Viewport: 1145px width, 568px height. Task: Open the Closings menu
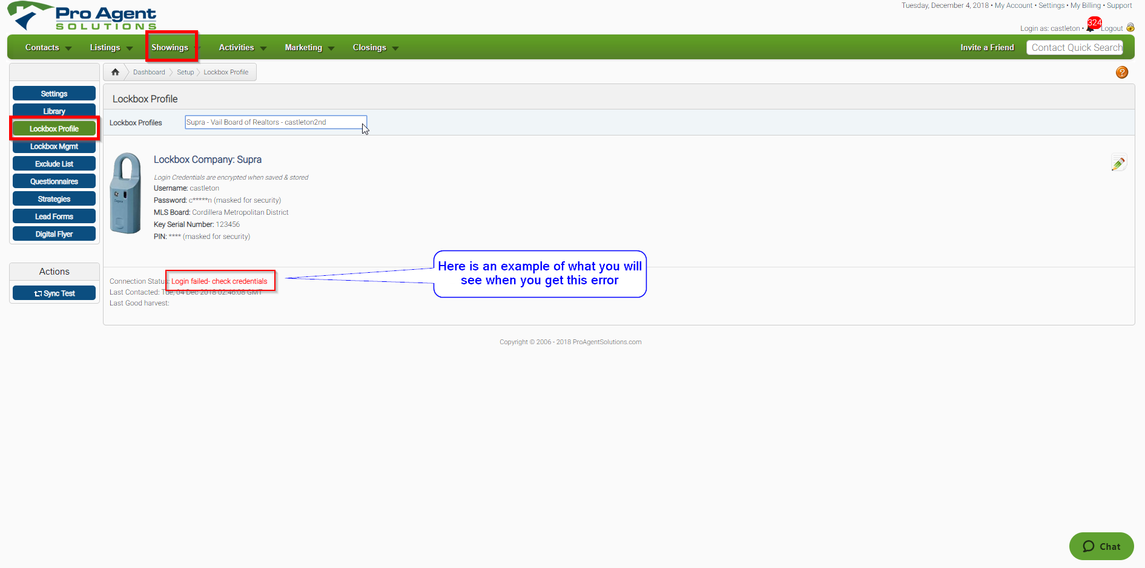[x=369, y=47]
